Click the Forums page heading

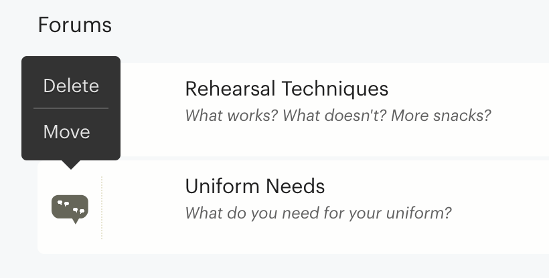75,25
